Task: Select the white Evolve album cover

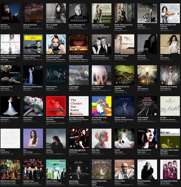Action: tap(10, 138)
